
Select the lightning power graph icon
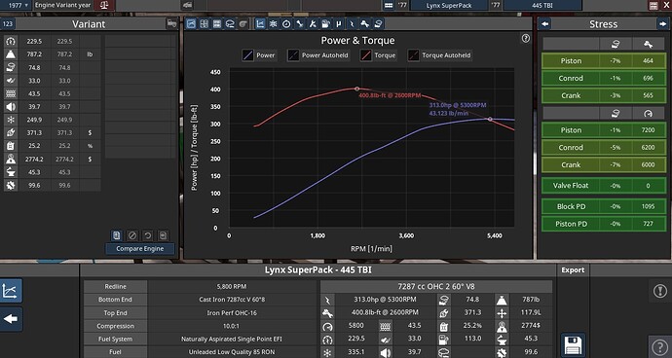(352, 24)
